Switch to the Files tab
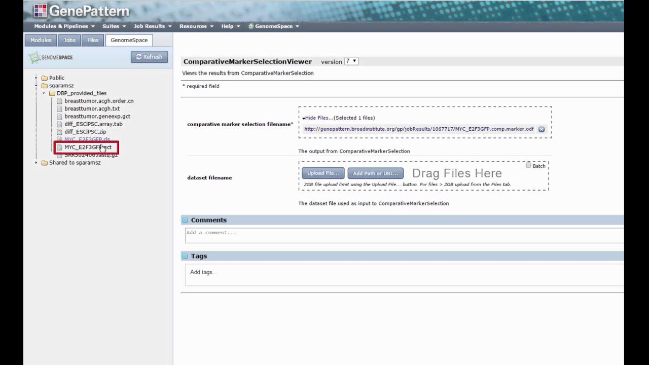The image size is (649, 365). 93,40
